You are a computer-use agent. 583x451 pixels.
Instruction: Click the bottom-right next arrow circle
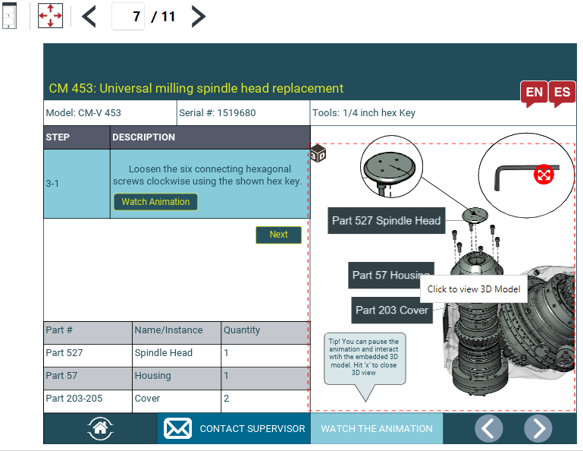(x=538, y=428)
